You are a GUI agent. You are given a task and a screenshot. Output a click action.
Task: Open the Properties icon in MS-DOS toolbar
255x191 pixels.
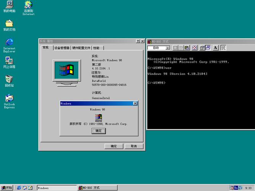(202, 48)
